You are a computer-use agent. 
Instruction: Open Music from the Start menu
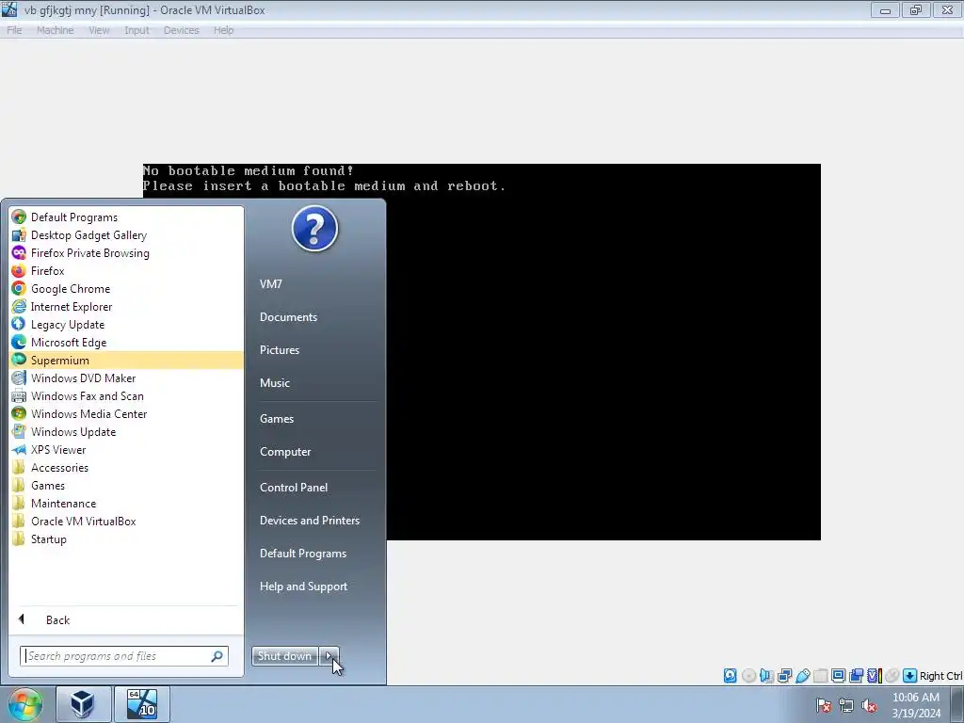click(x=274, y=382)
